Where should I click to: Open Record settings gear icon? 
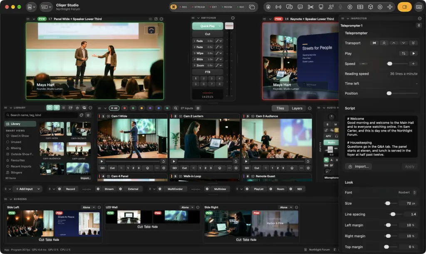[x=59, y=189]
